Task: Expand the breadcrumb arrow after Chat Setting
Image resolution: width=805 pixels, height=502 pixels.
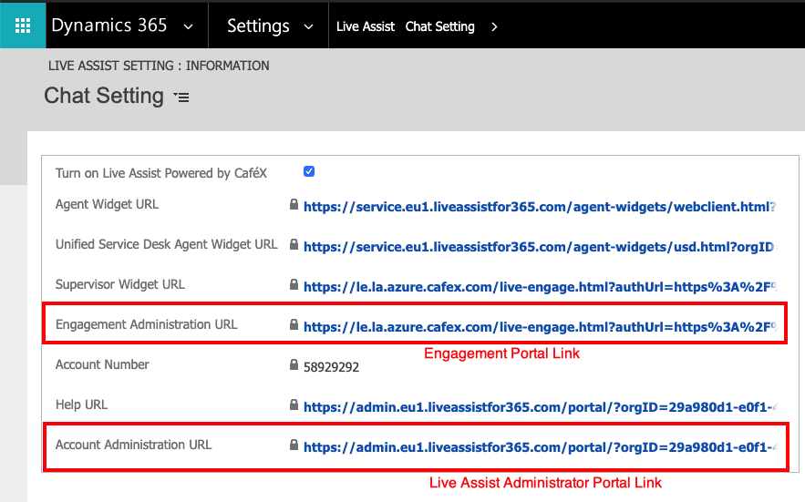Action: click(494, 26)
